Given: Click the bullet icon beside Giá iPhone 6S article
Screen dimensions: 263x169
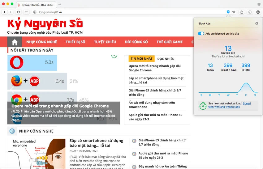Looking at the screenshot, I should coord(134,141).
